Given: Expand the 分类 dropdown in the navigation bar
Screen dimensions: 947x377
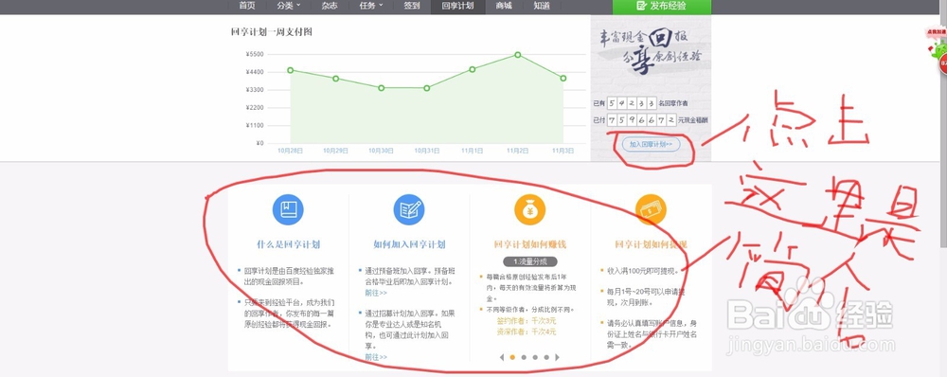Looking at the screenshot, I should (288, 6).
